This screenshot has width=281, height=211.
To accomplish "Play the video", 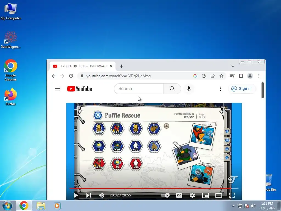I will click(x=76, y=195).
